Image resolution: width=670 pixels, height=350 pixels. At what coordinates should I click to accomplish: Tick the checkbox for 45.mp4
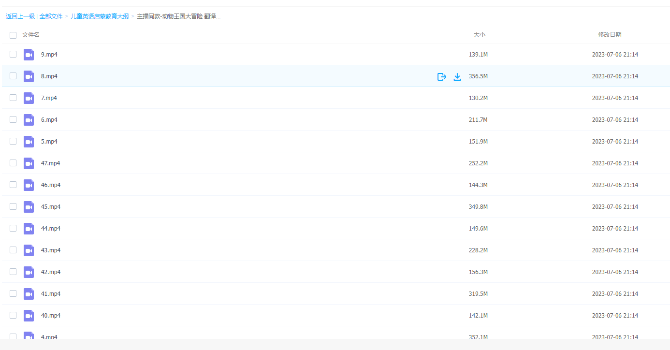(x=13, y=206)
